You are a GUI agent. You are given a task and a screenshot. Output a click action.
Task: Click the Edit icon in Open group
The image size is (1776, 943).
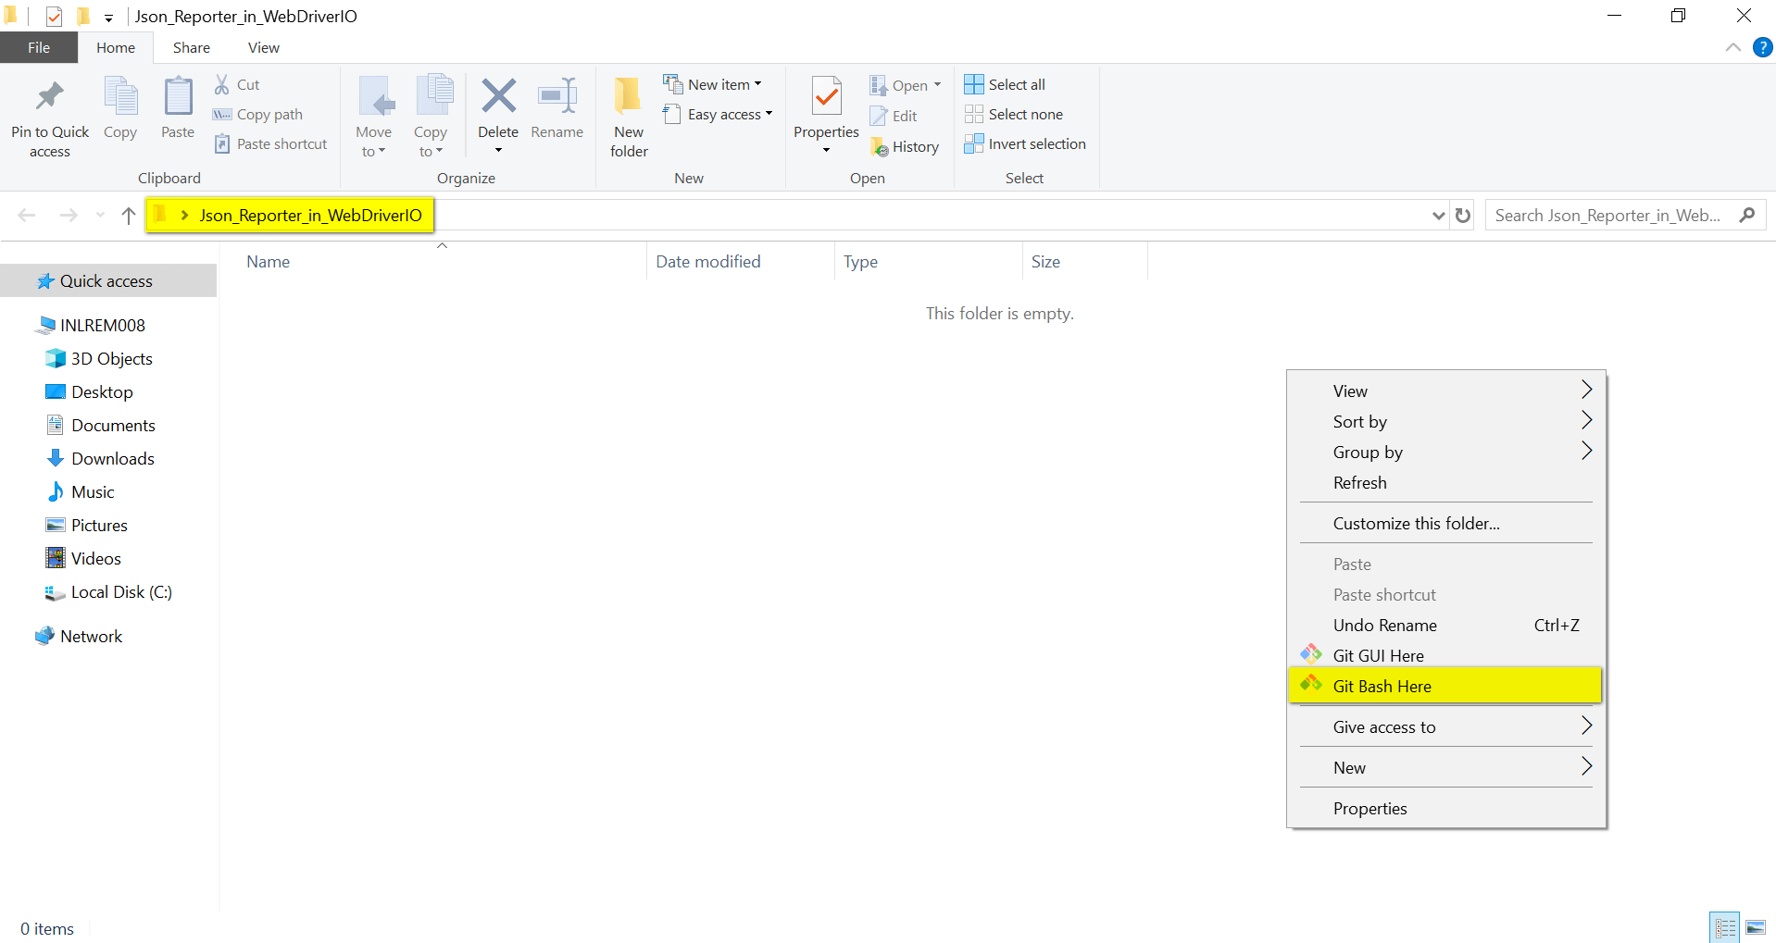(x=879, y=116)
